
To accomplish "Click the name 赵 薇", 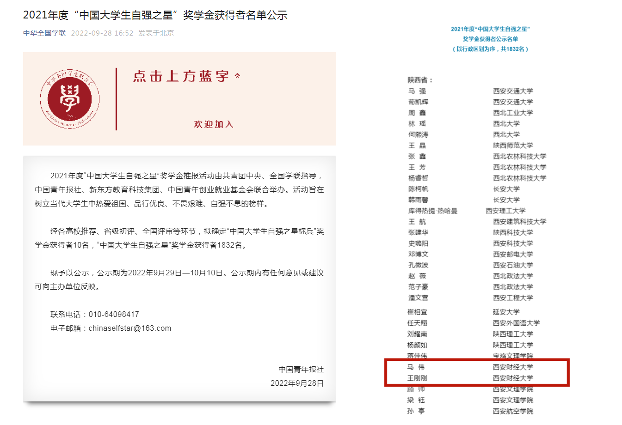I will click(417, 276).
